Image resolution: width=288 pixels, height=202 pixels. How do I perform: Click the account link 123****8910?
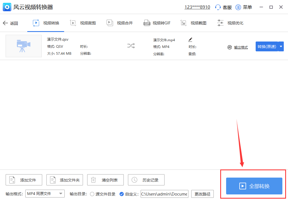(197, 7)
